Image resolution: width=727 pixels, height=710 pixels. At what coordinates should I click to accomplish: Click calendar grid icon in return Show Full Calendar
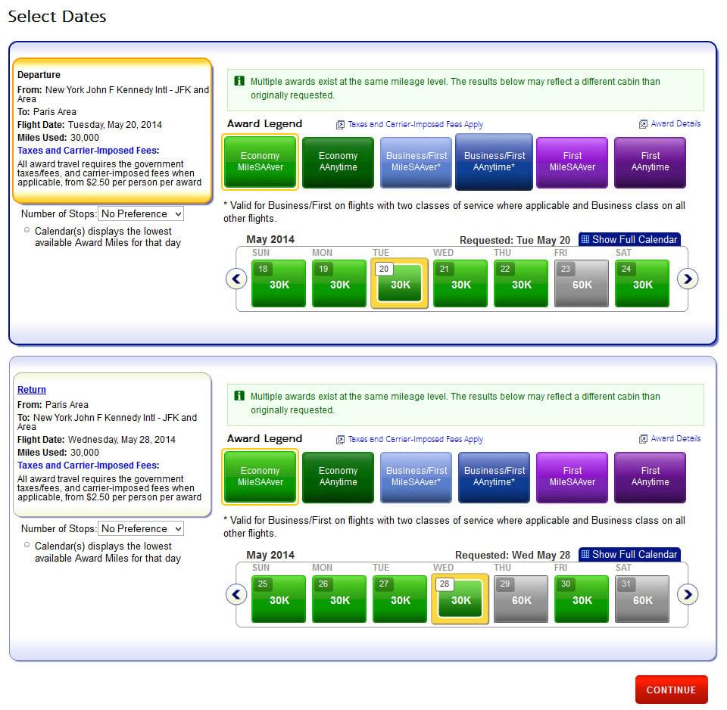pyautogui.click(x=585, y=554)
